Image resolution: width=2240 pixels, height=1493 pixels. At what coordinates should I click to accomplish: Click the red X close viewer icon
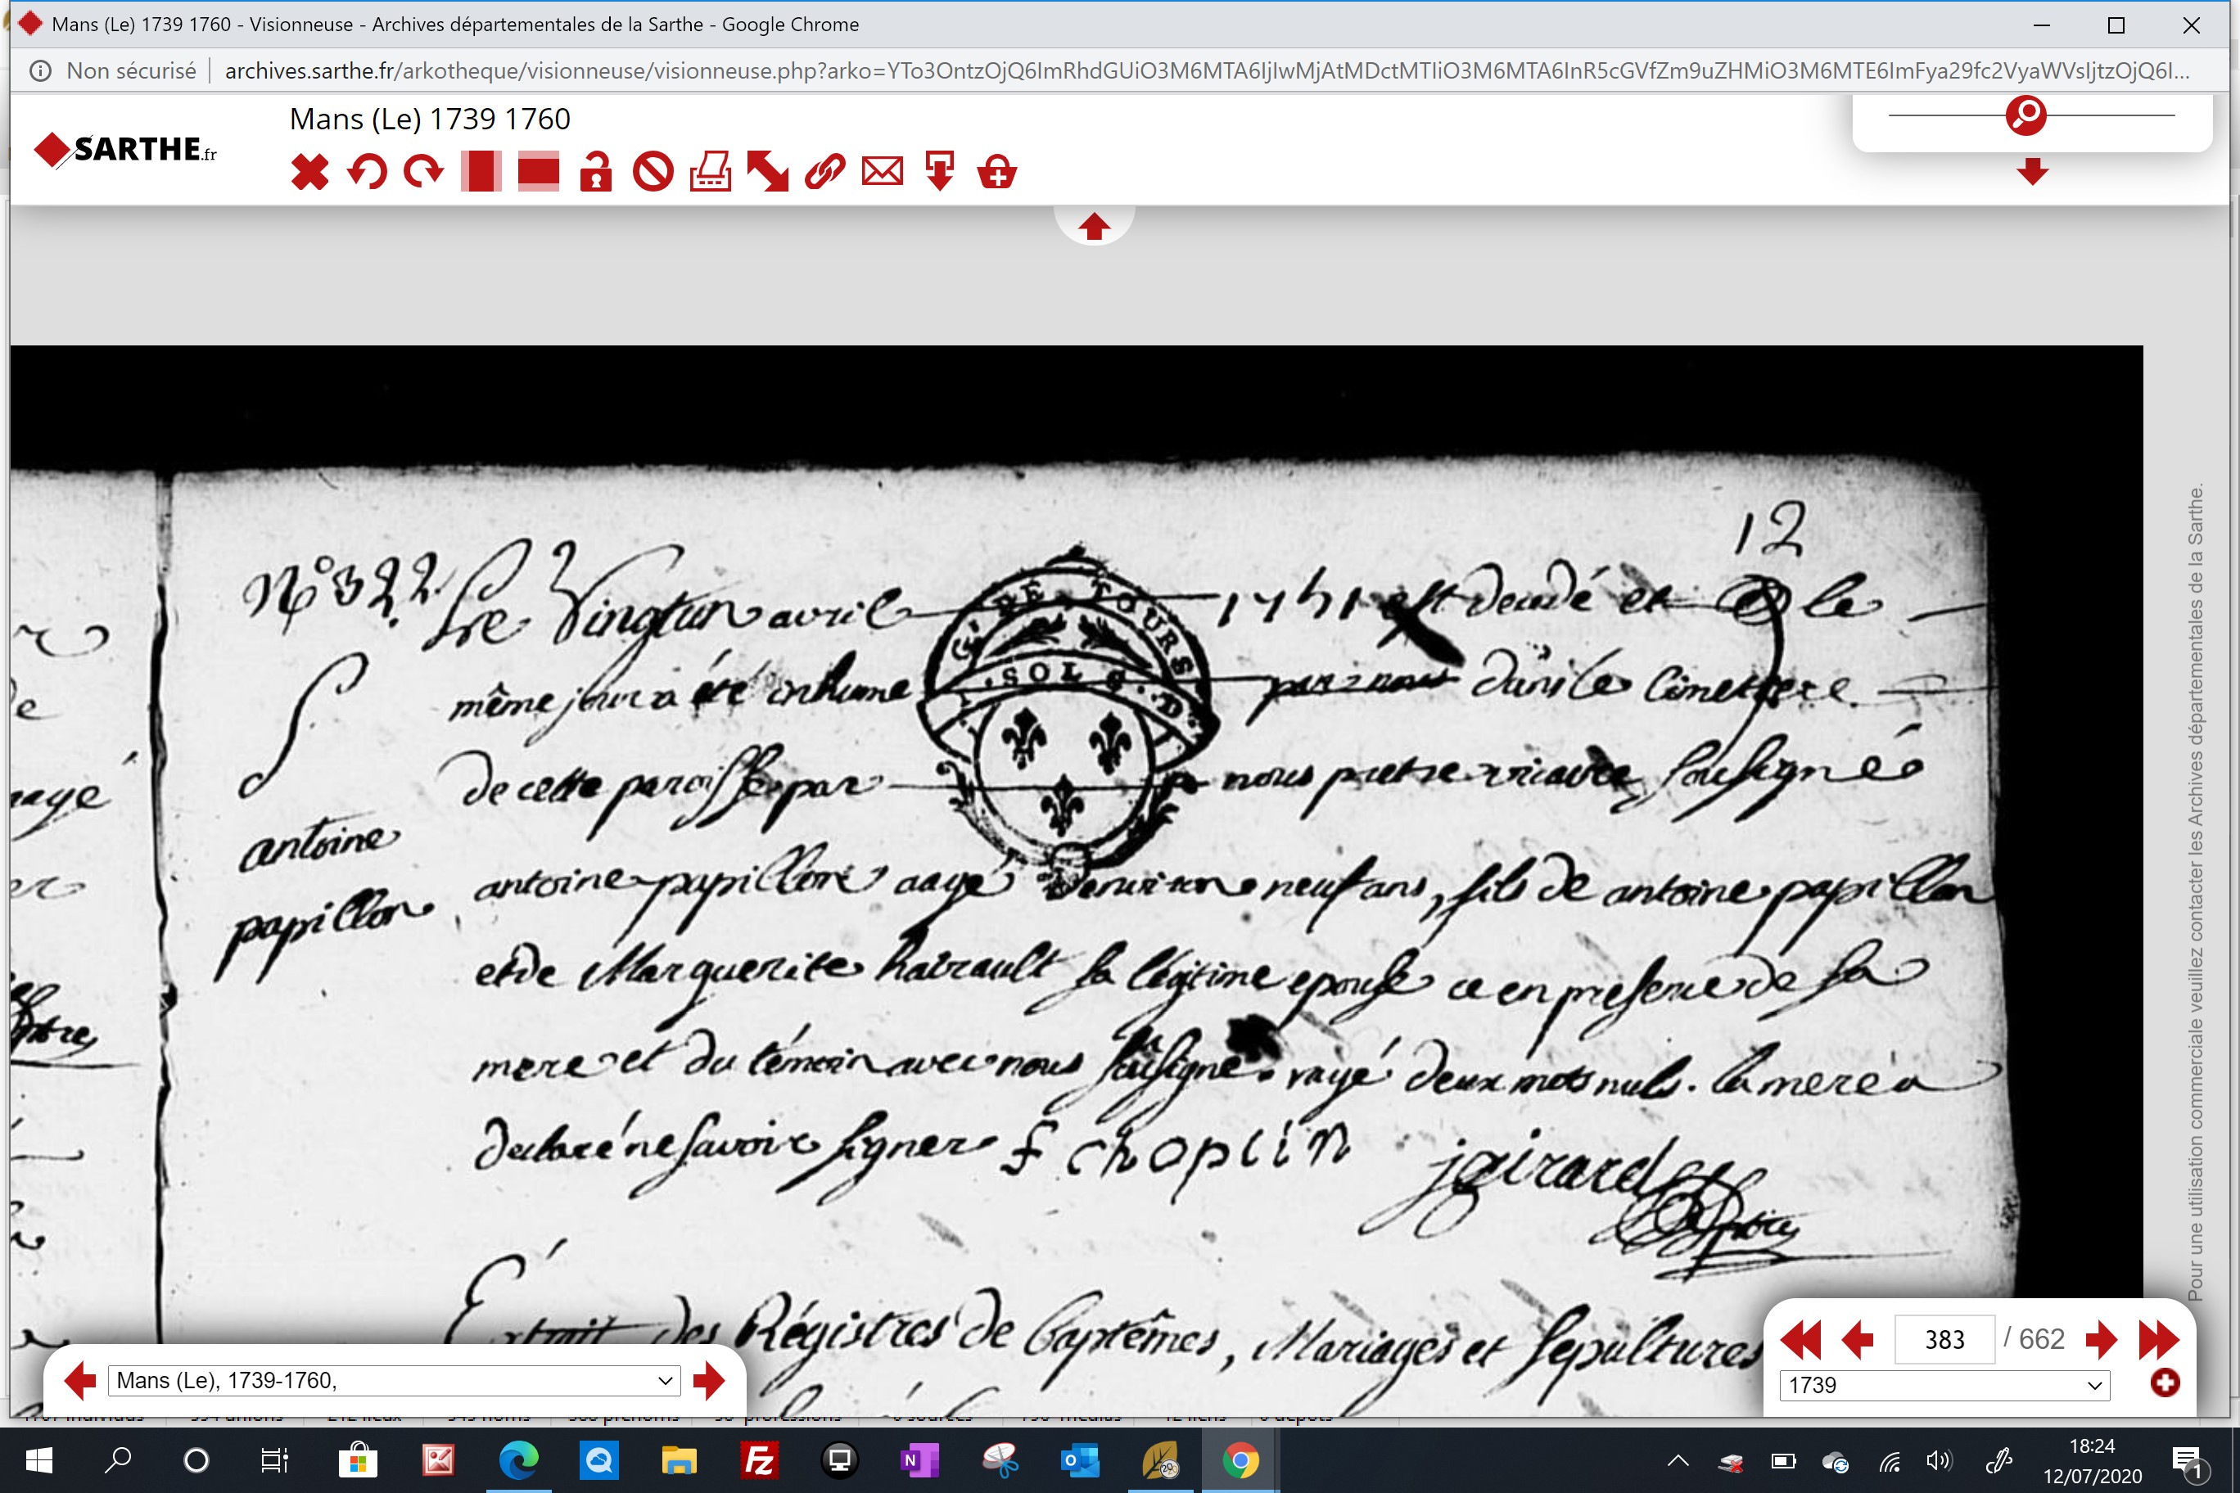309,173
